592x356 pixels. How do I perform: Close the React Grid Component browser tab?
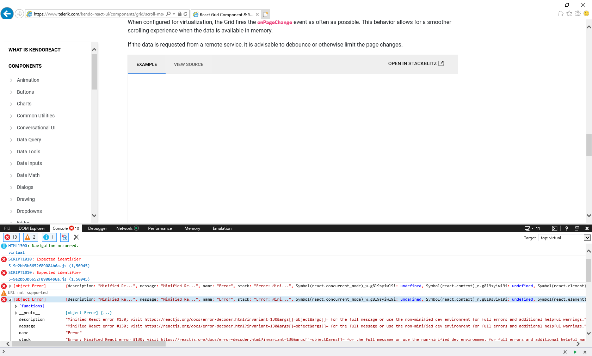pos(257,14)
